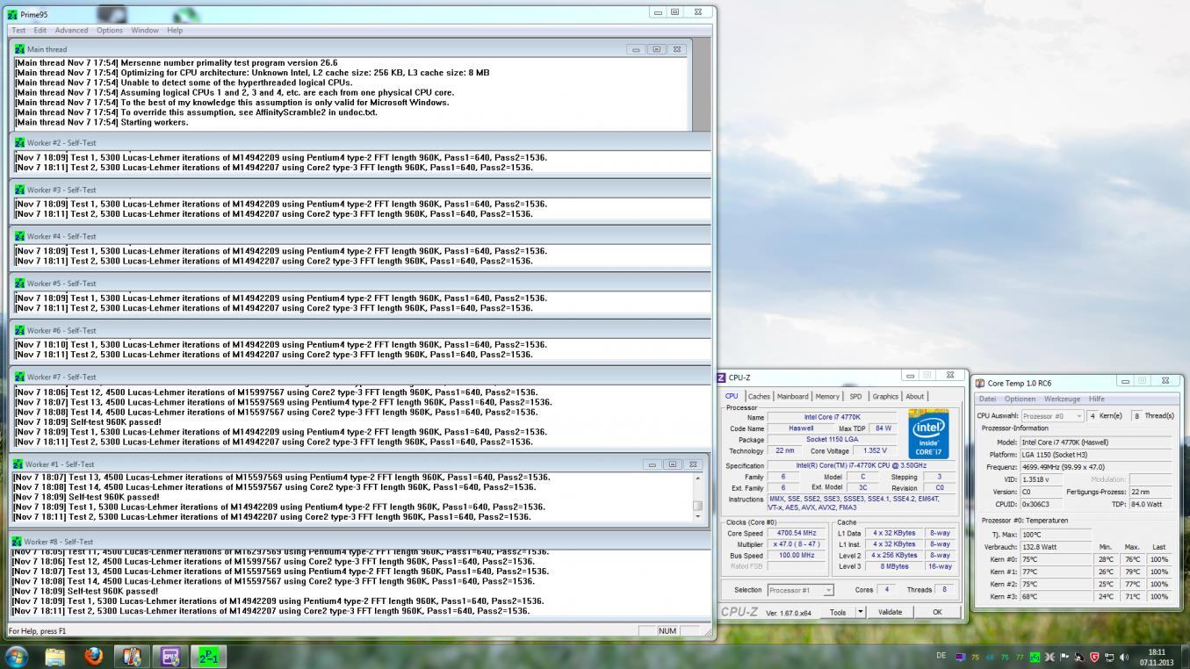The image size is (1190, 669).
Task: Open the Test menu in Prime95
Action: 18,30
